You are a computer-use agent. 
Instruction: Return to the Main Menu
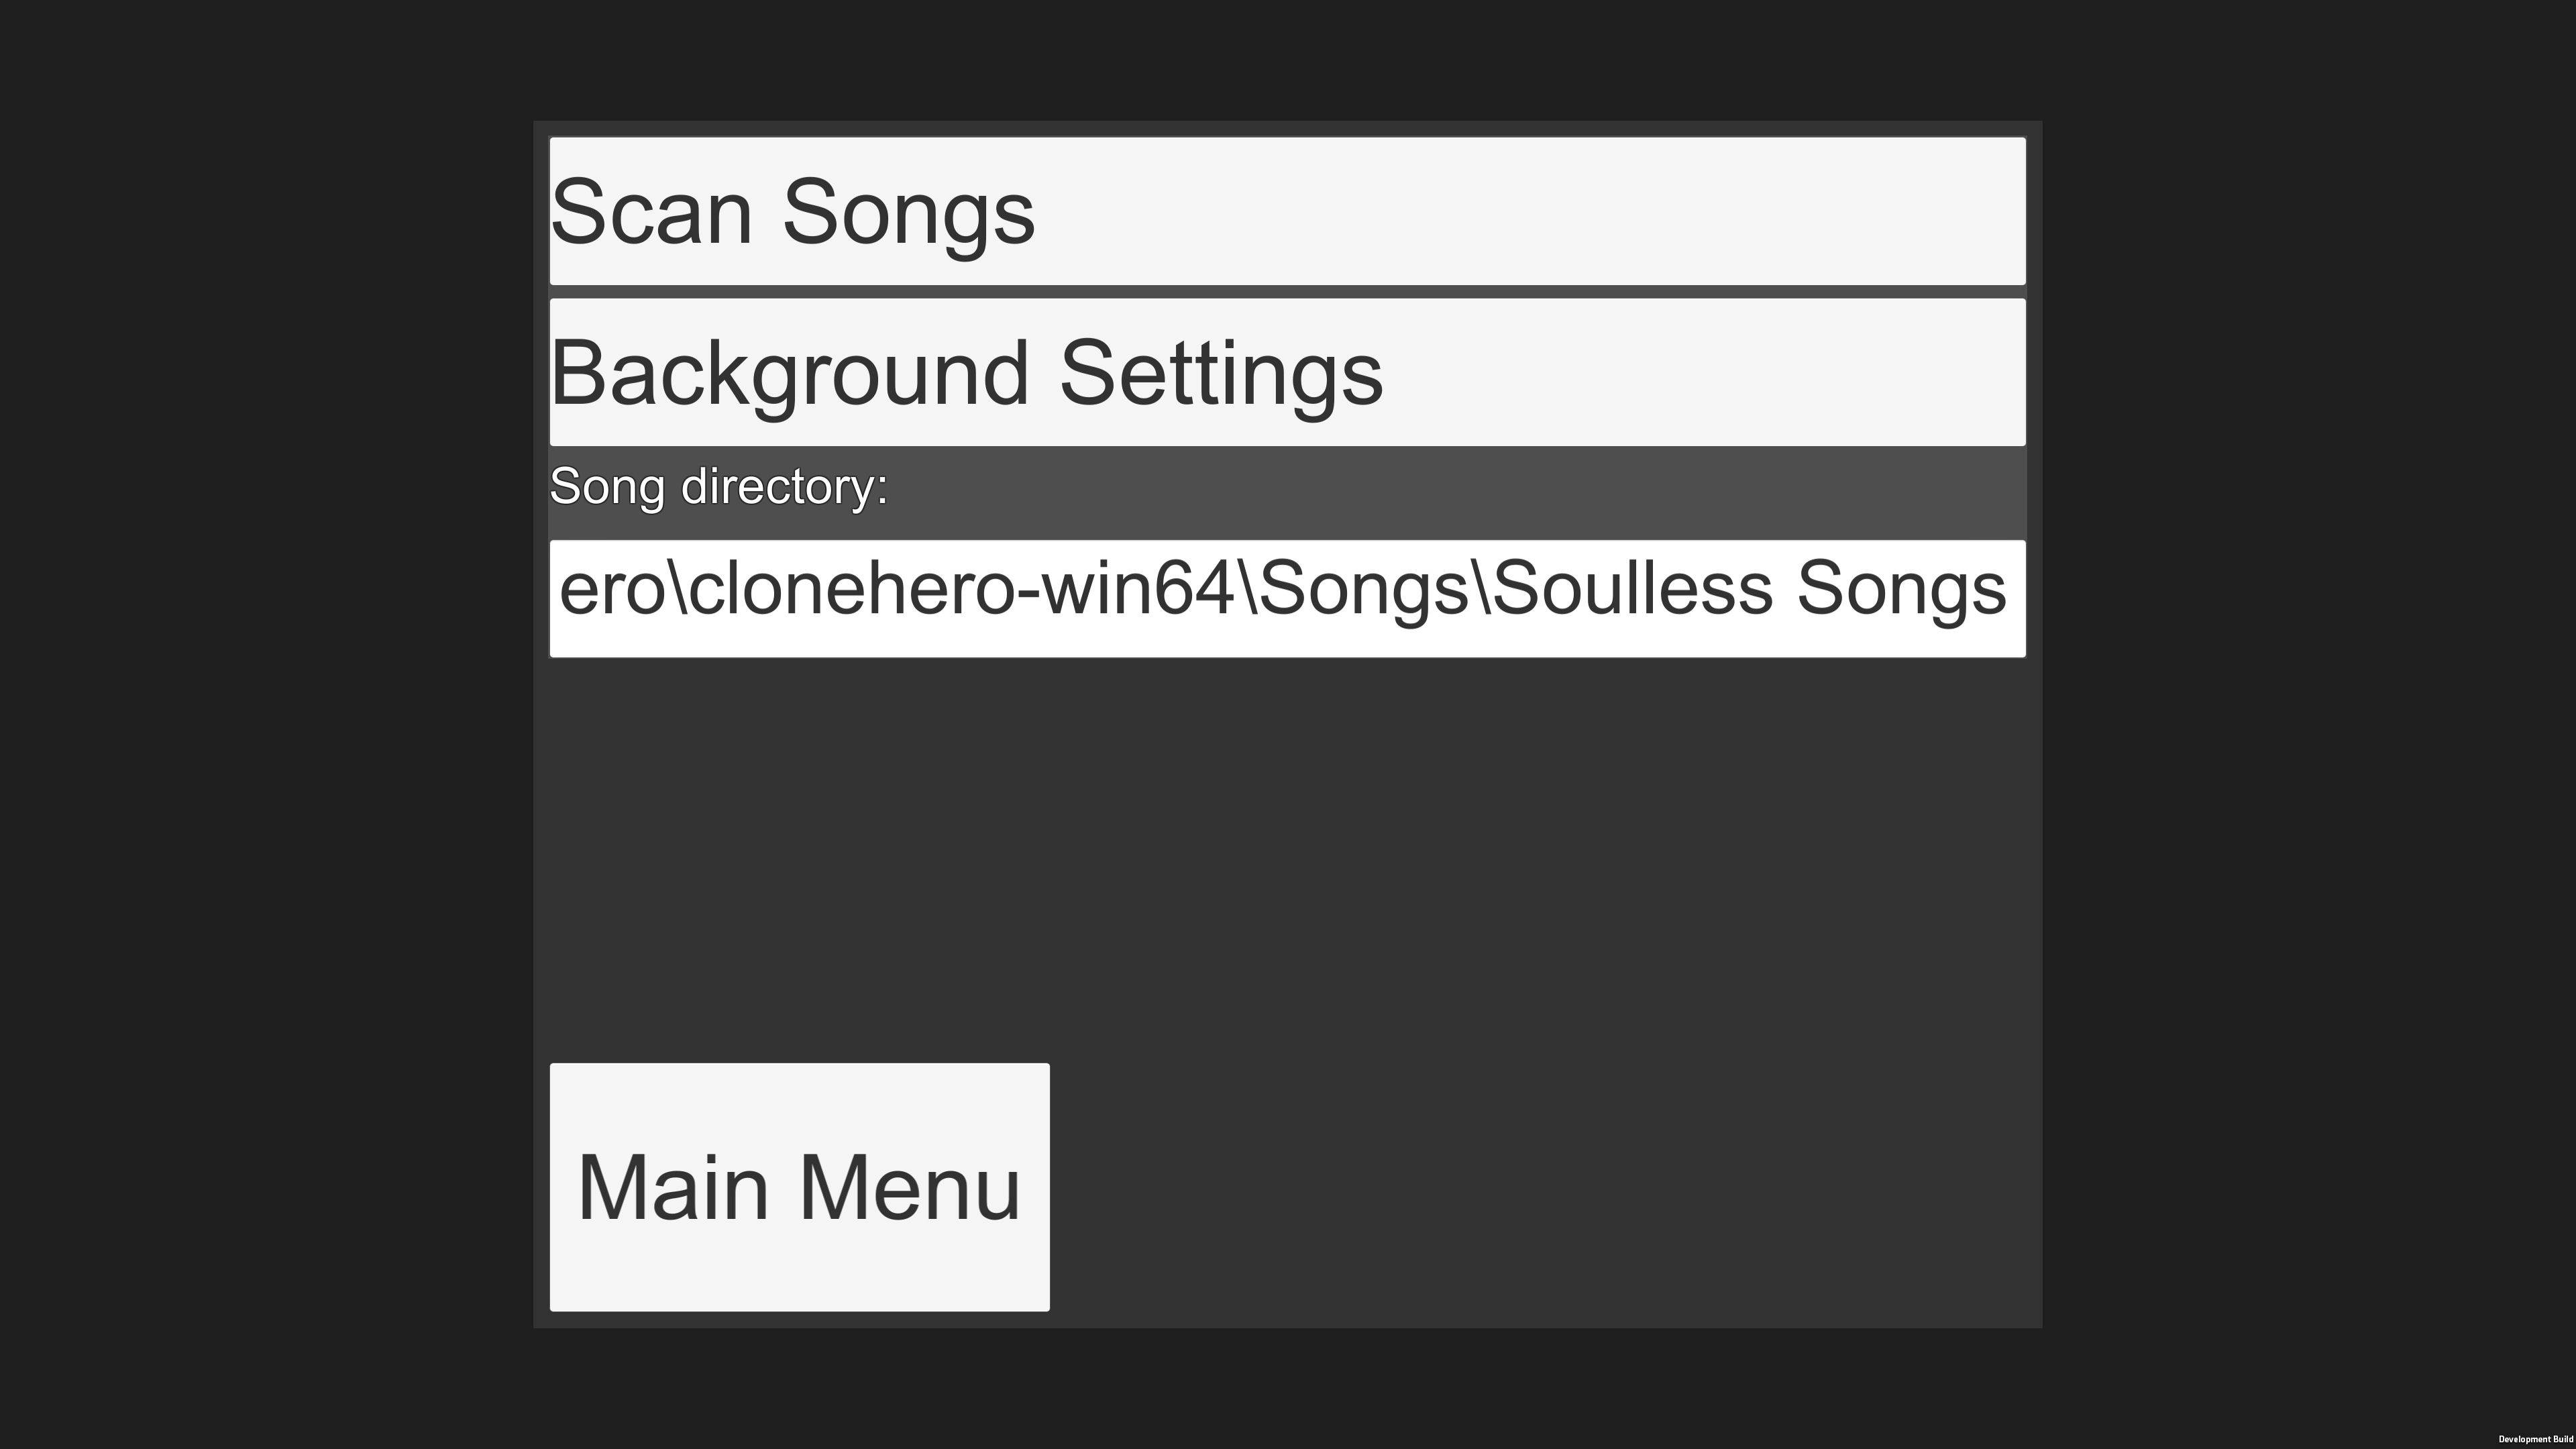[799, 1187]
